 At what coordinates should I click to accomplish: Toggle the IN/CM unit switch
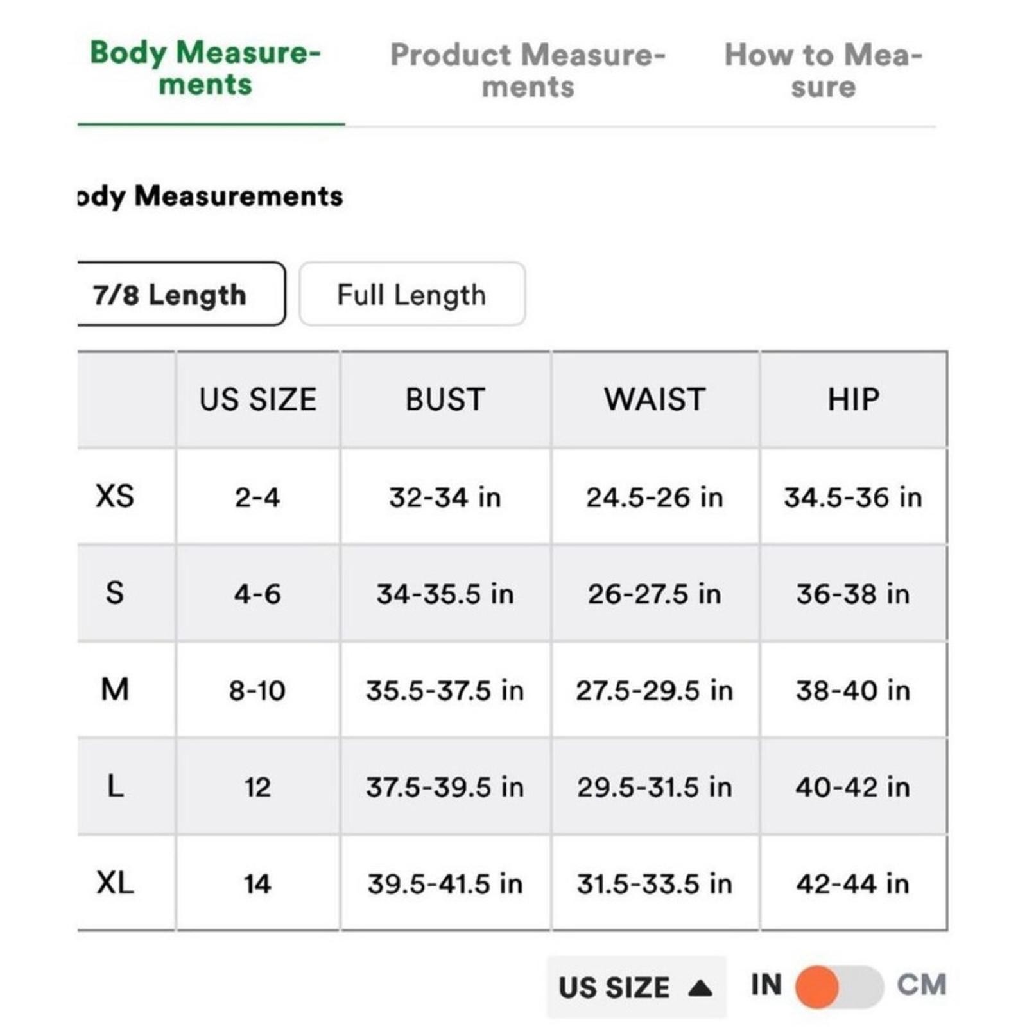pyautogui.click(x=840, y=987)
